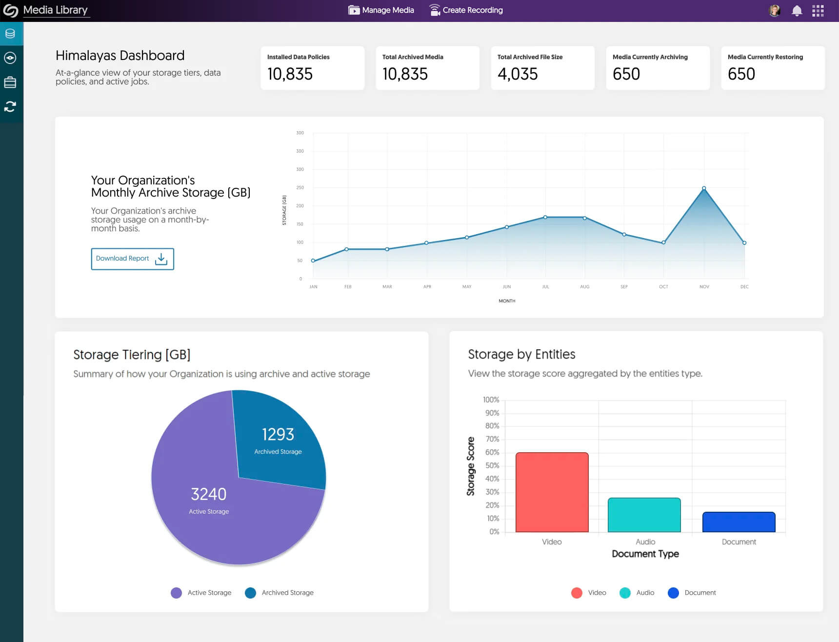Open the Media Currently Restoring card

(x=773, y=68)
